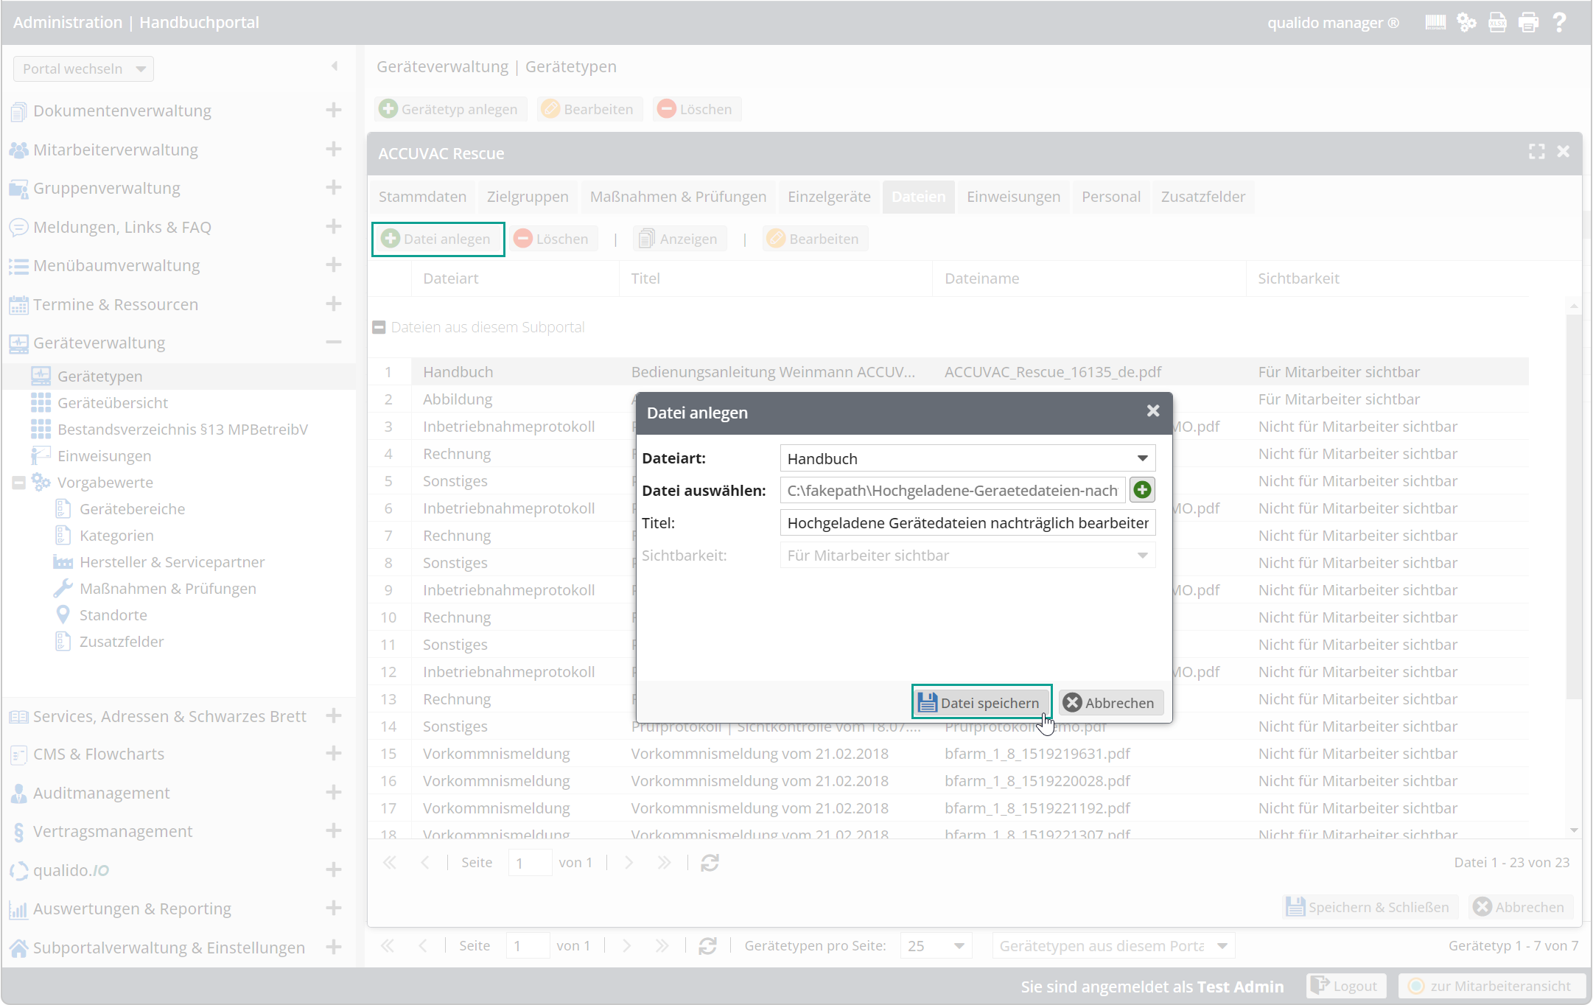Screen dimensions: 1593x1005
Task: Switch to Maßnahmen & Prüfungen tab
Action: [x=678, y=197]
